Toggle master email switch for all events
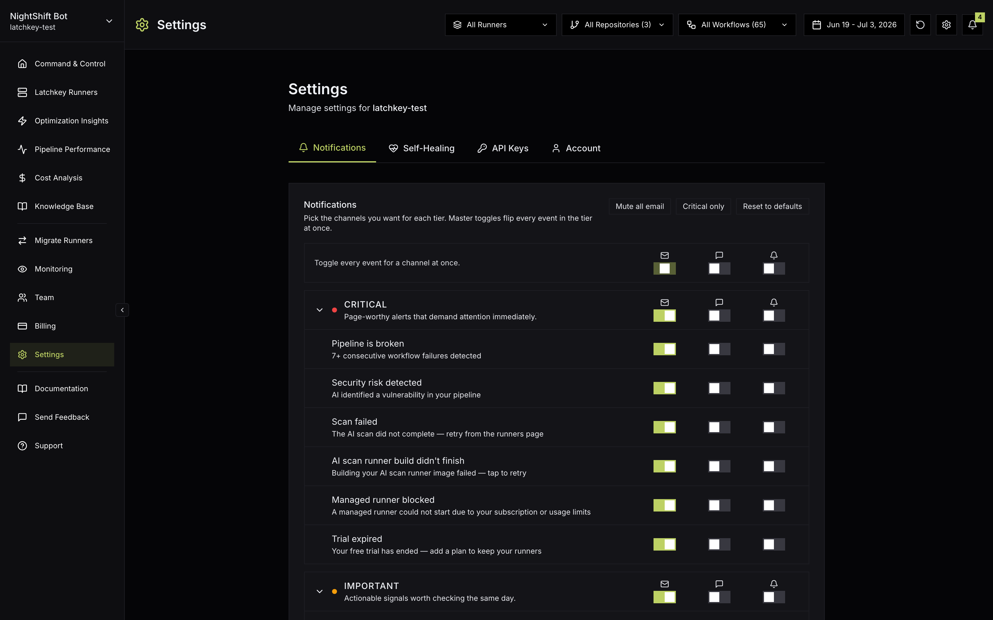Viewport: 993px width, 620px height. [665, 268]
